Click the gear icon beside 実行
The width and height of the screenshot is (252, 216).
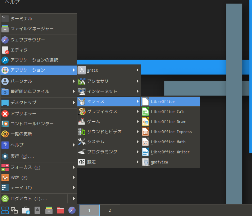(5, 156)
